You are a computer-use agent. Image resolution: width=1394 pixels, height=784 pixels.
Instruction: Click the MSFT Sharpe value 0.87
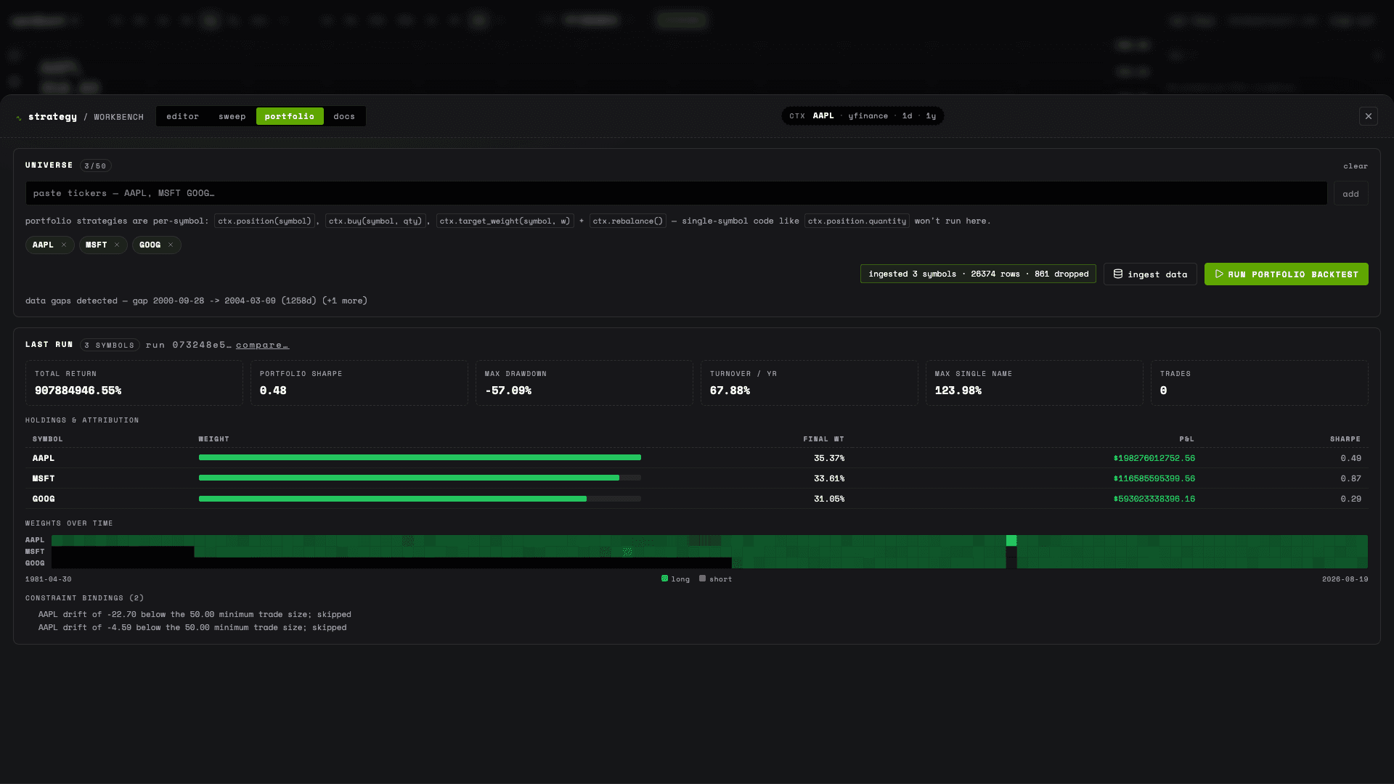pos(1350,478)
